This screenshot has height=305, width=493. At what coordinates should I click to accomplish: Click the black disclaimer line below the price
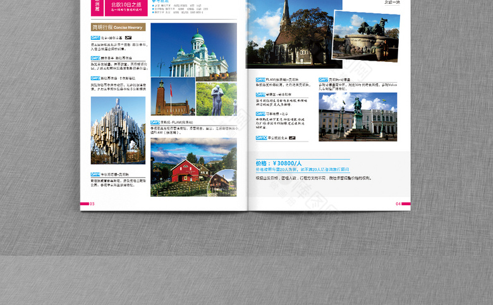tap(313, 178)
